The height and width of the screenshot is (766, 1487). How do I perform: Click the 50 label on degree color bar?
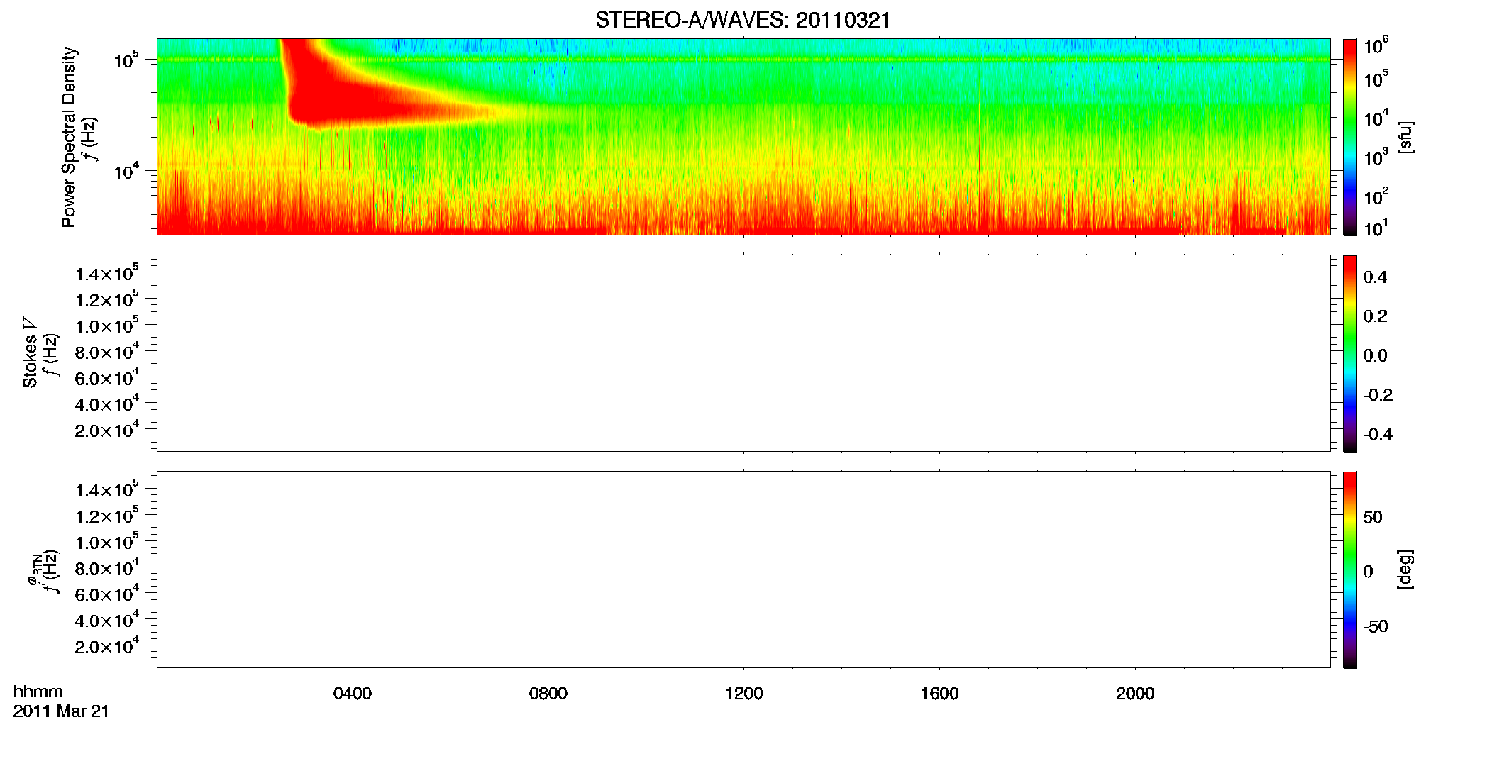point(1373,517)
